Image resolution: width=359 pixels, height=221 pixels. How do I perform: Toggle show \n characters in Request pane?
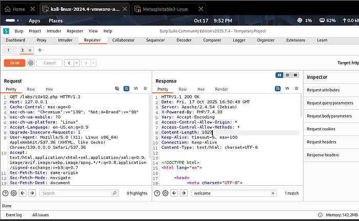click(x=136, y=88)
